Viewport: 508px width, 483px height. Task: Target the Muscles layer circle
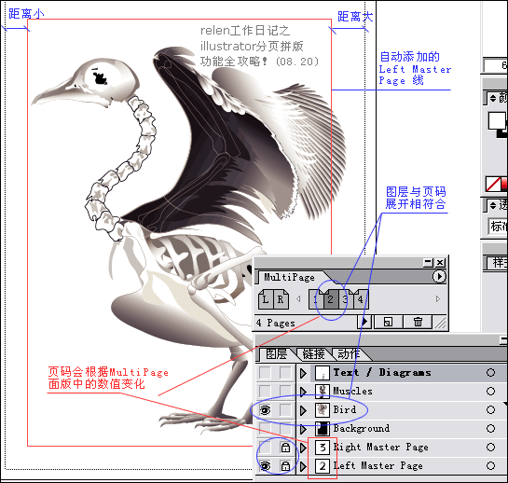tap(490, 392)
